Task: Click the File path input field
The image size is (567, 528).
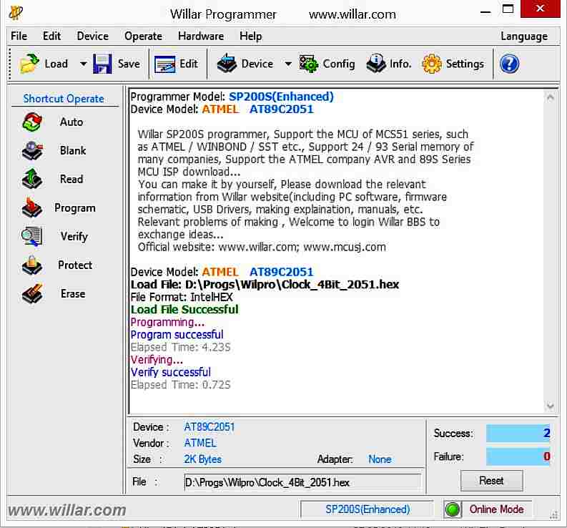Action: [x=302, y=482]
